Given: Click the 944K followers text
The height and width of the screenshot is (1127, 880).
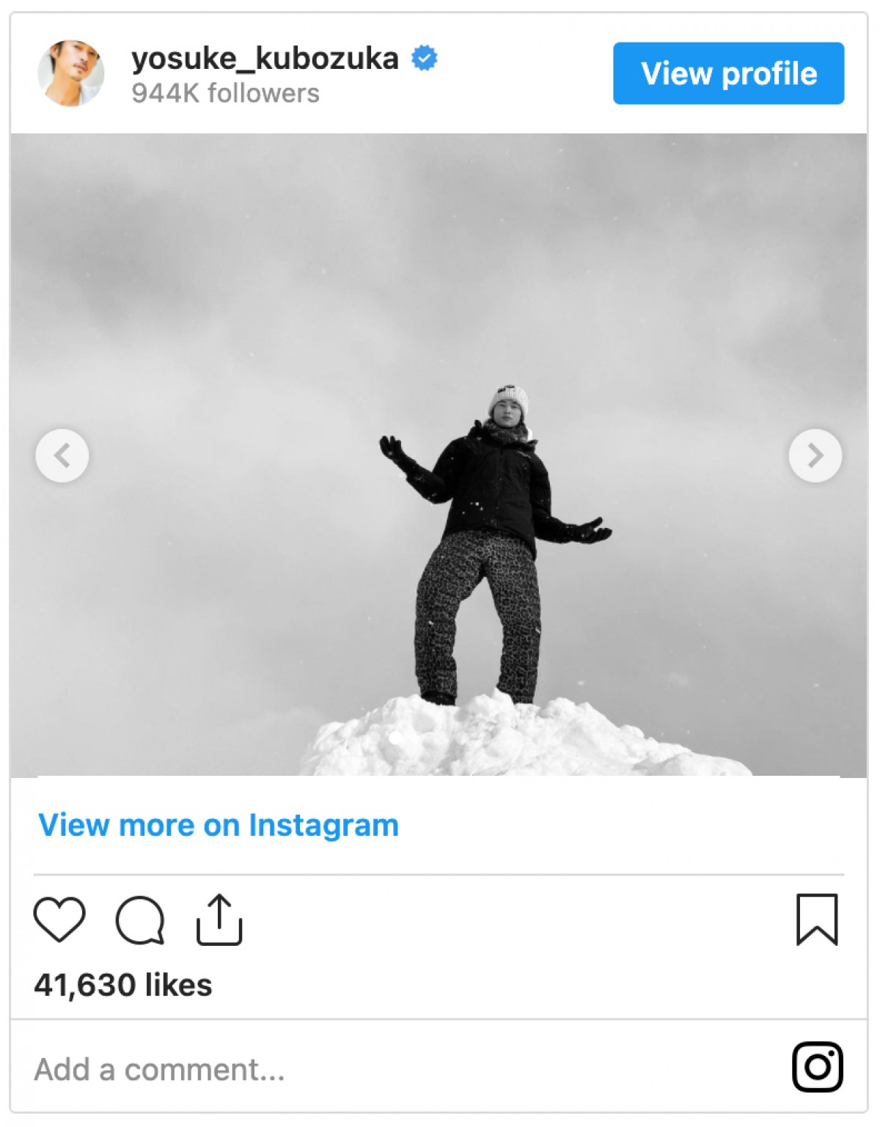Looking at the screenshot, I should 225,93.
